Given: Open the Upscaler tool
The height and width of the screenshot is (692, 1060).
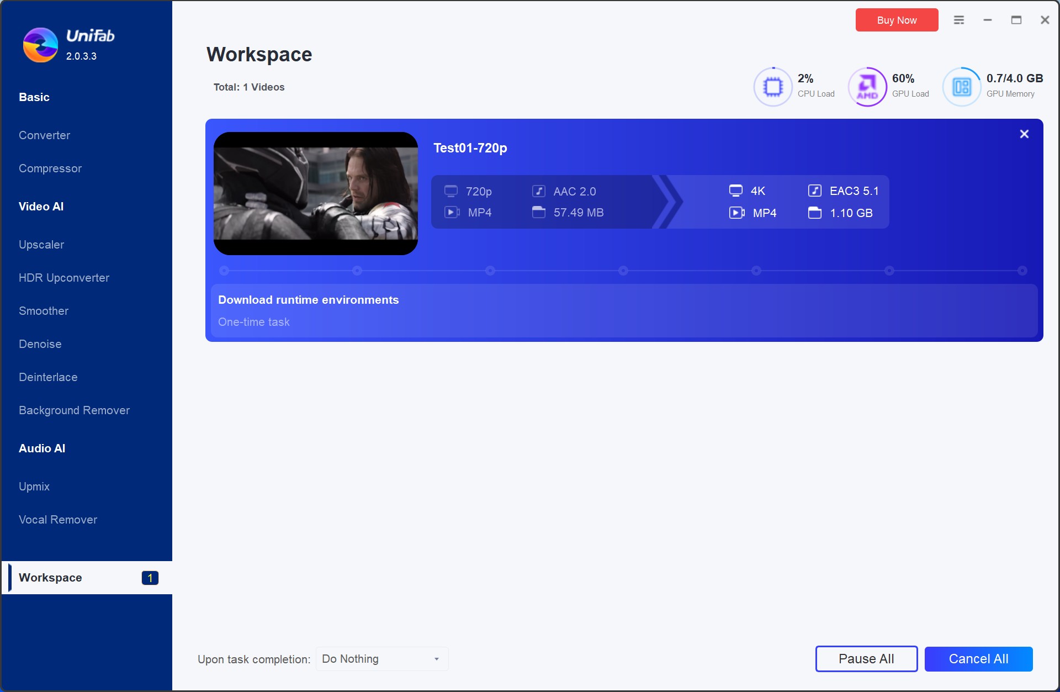Looking at the screenshot, I should coord(41,244).
